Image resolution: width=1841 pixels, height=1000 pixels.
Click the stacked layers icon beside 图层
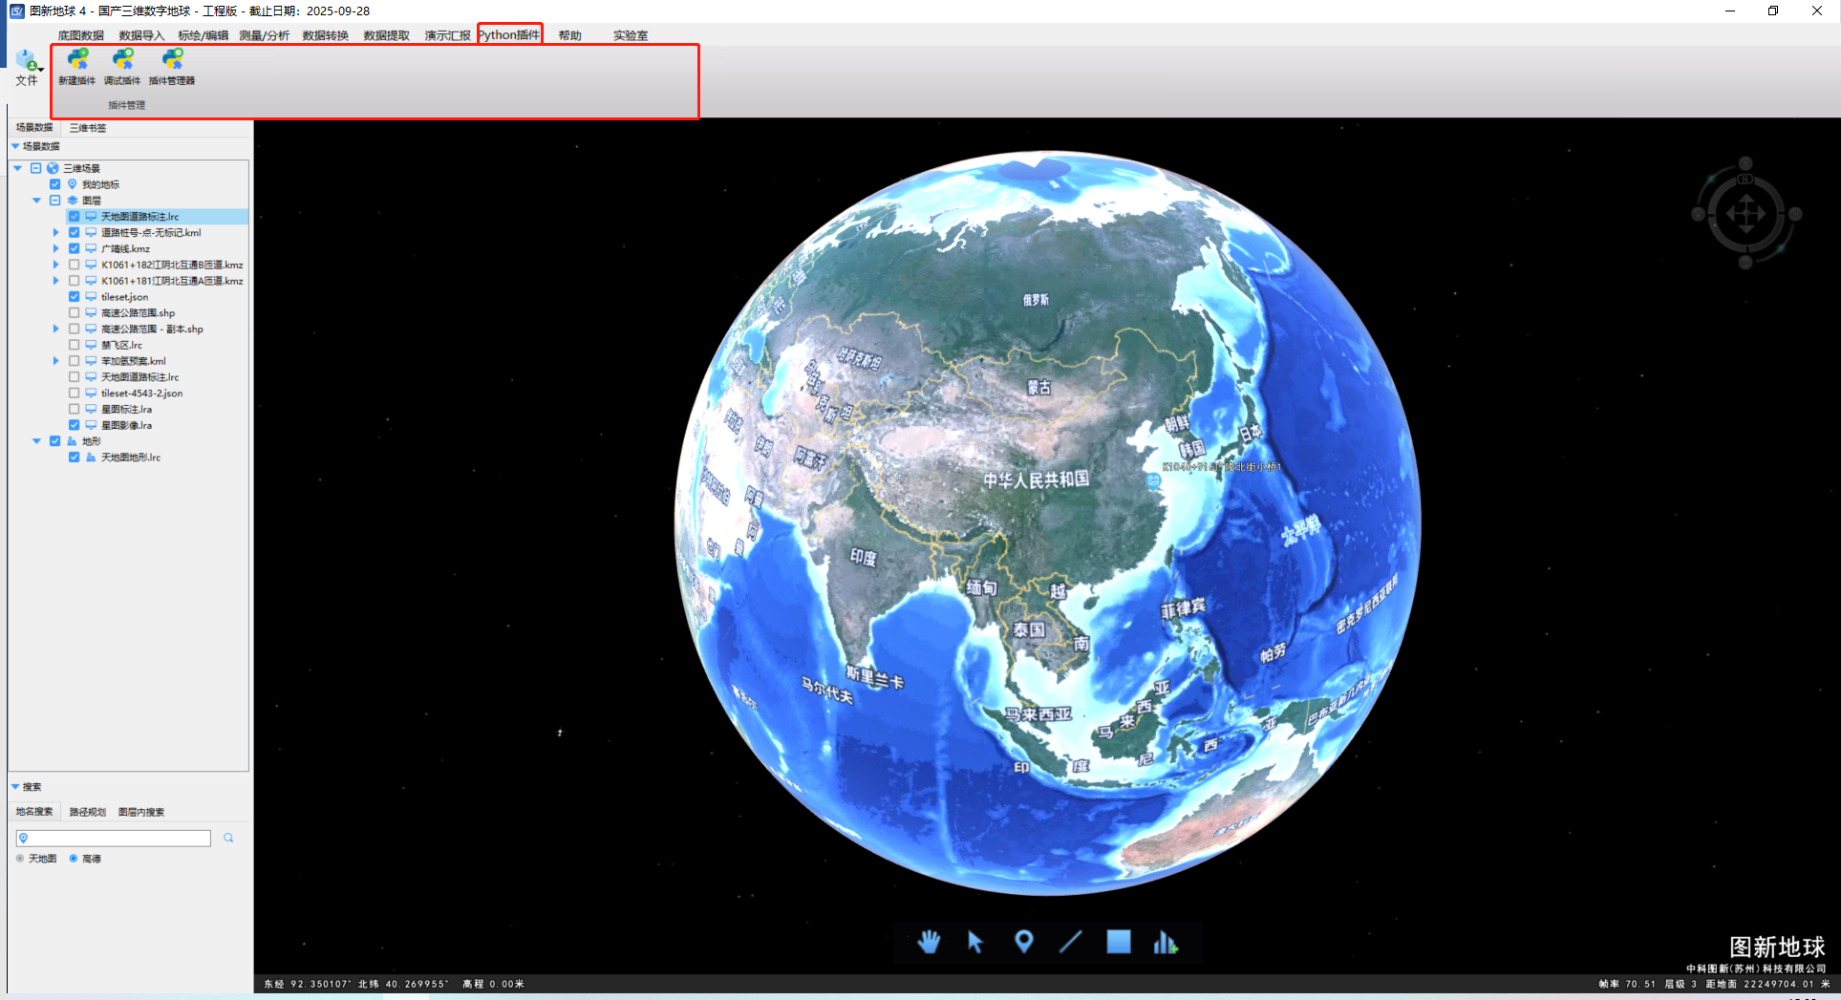72,201
